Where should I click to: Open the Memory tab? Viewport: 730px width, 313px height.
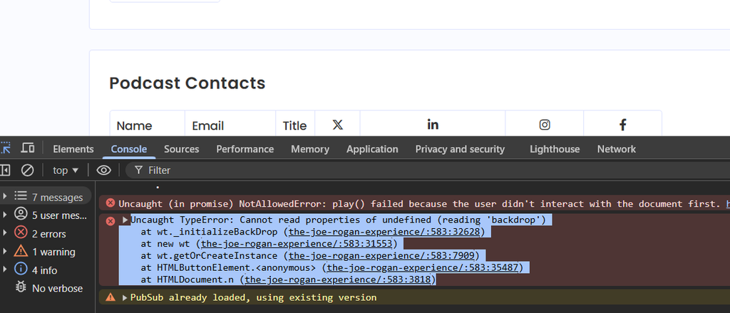click(310, 149)
